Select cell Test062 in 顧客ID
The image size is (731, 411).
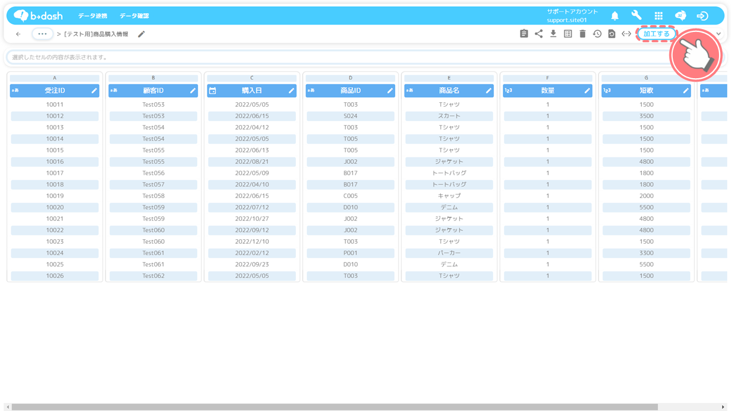154,276
